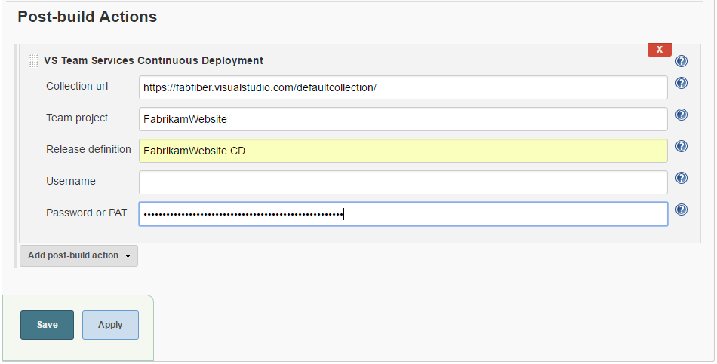Expand the Add post-build action dropdown

point(78,255)
